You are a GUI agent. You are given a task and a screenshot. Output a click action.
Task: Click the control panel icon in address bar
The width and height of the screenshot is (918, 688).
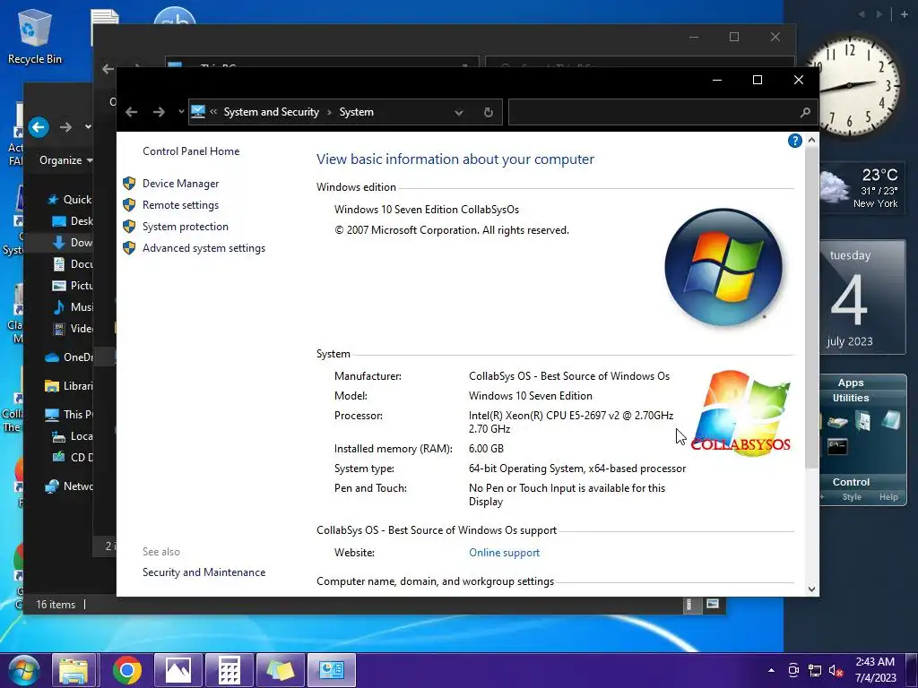(198, 112)
